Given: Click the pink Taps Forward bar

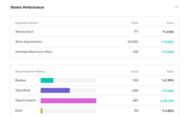Looking at the screenshot, I should [x=69, y=101].
